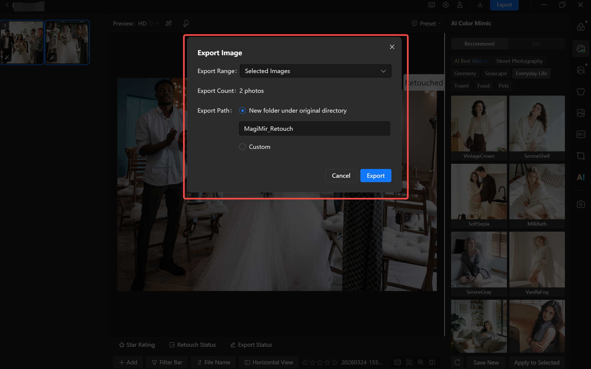Screen dimensions: 591x369
Task: Expand the Preset dropdown
Action: click(x=426, y=24)
